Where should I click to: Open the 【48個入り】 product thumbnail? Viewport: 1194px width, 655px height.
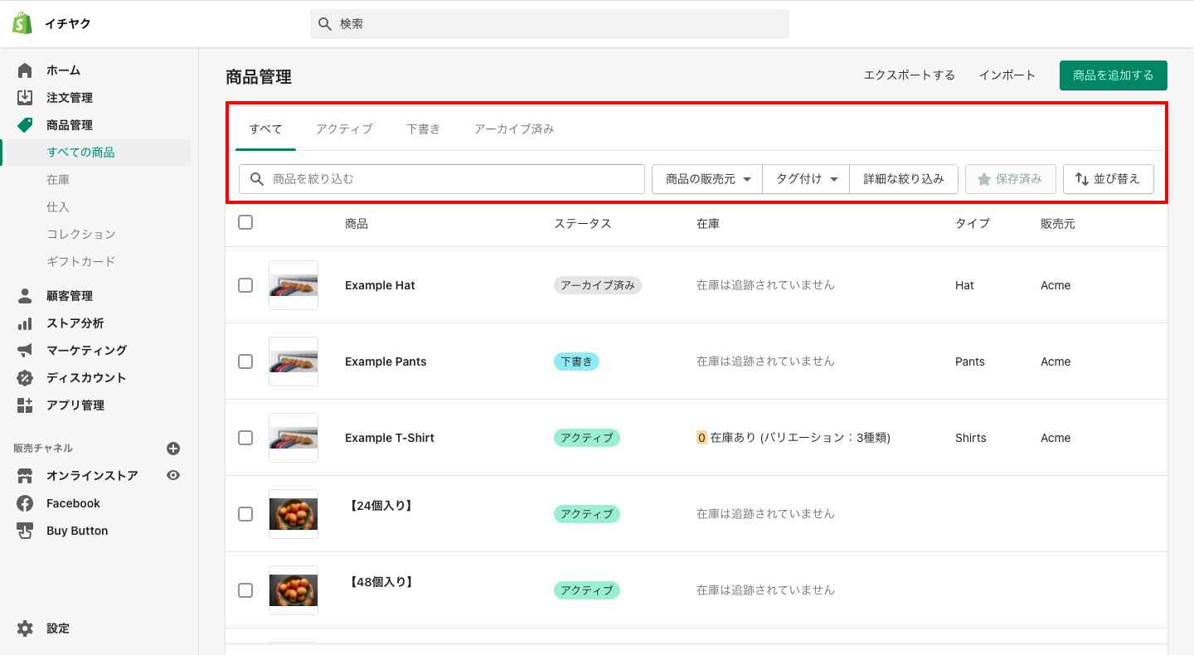pos(294,590)
